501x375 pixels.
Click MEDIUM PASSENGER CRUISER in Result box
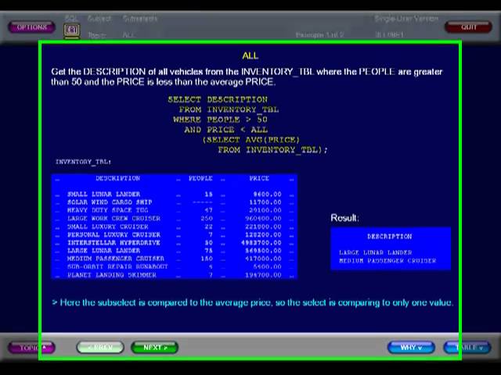coord(387,261)
